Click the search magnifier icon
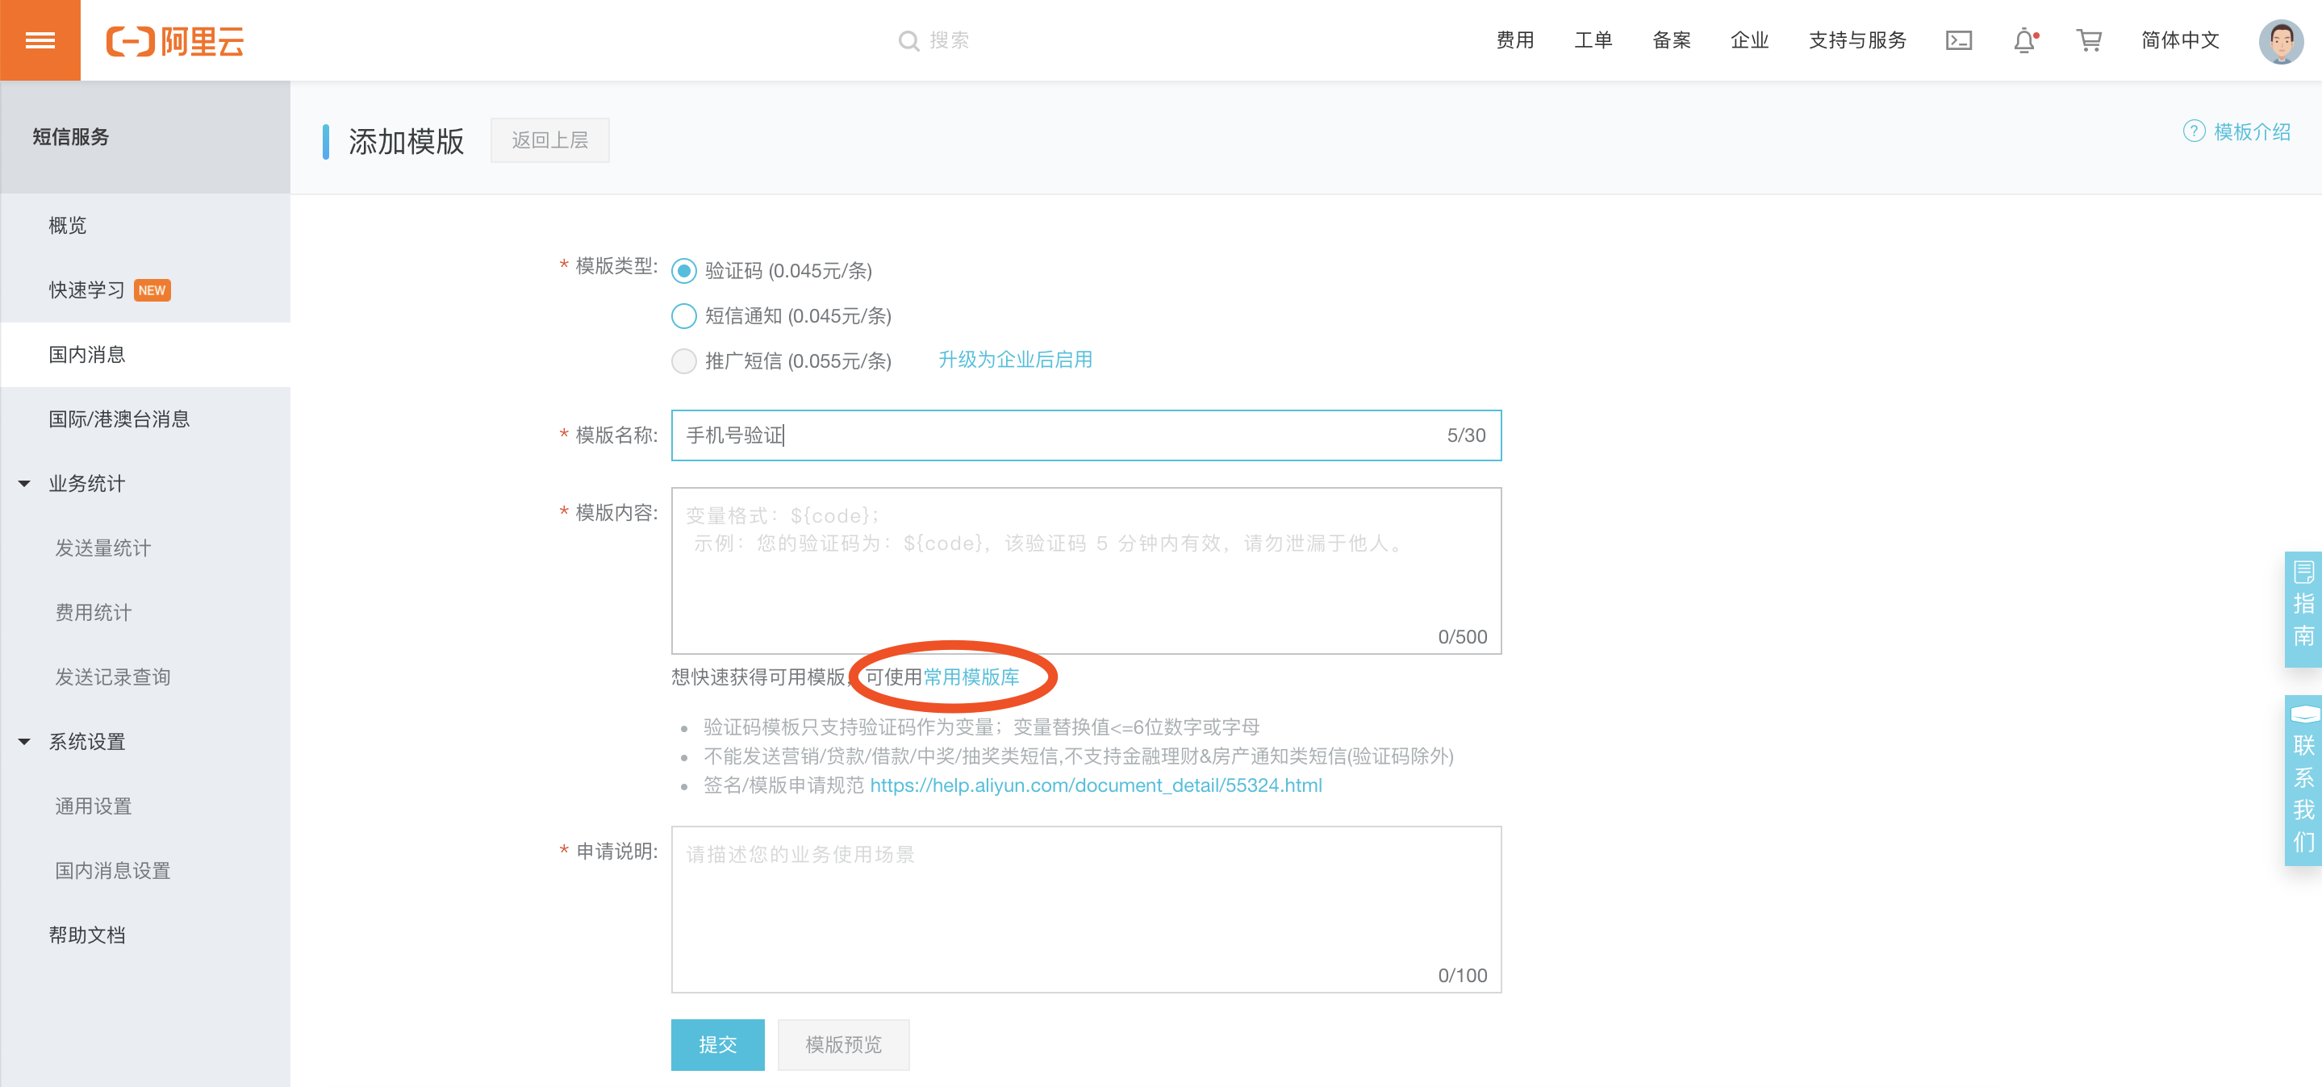Screen dimensions: 2322x1087 point(908,40)
